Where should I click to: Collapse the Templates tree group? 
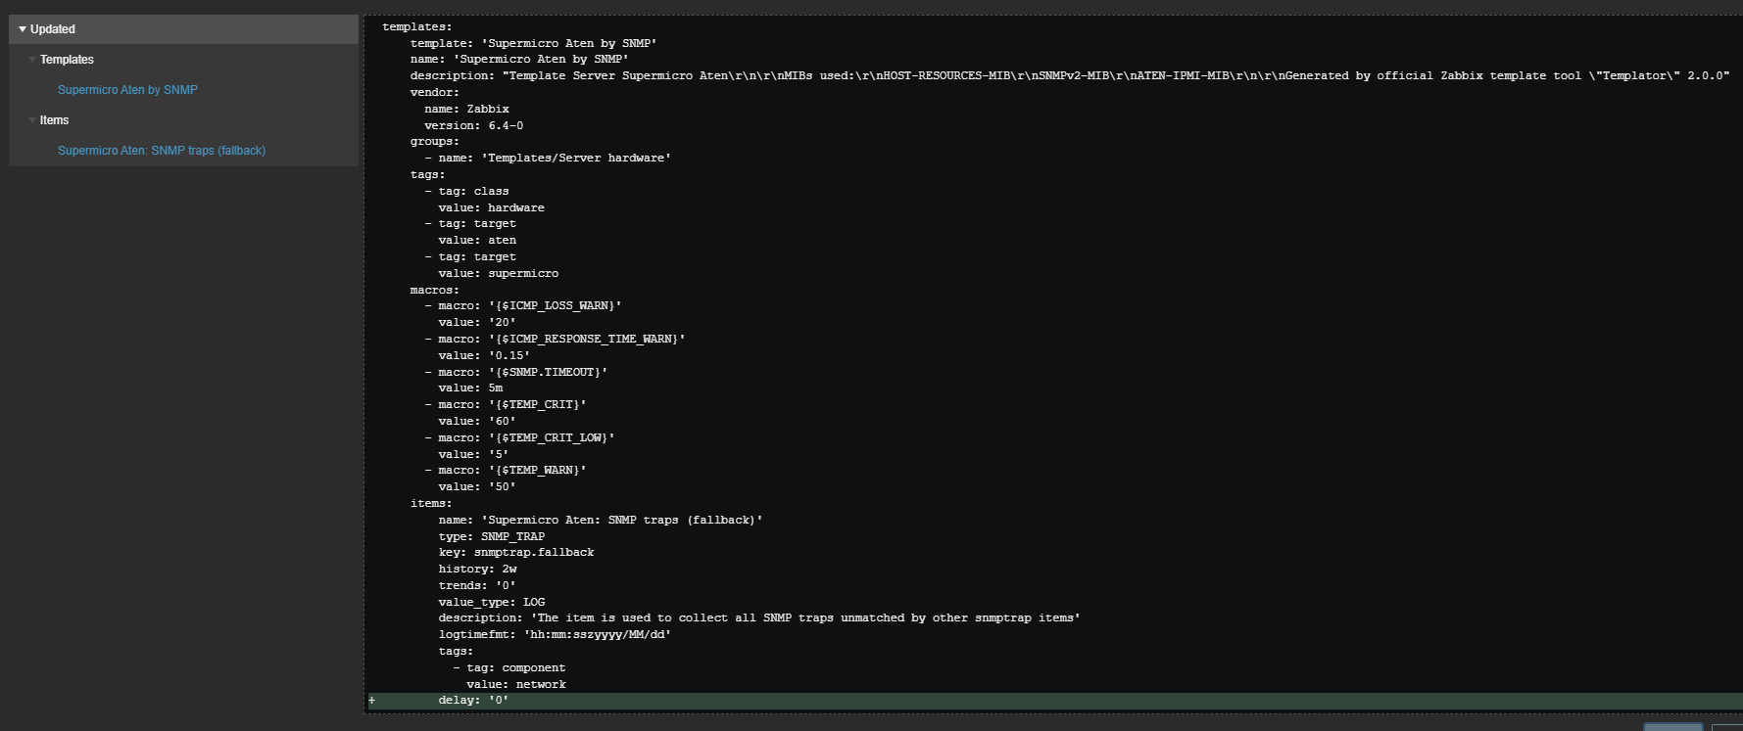32,60
